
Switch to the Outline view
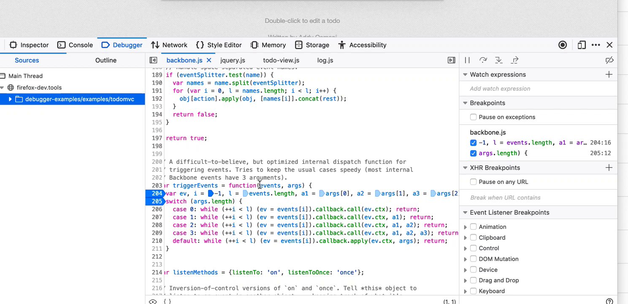point(106,60)
